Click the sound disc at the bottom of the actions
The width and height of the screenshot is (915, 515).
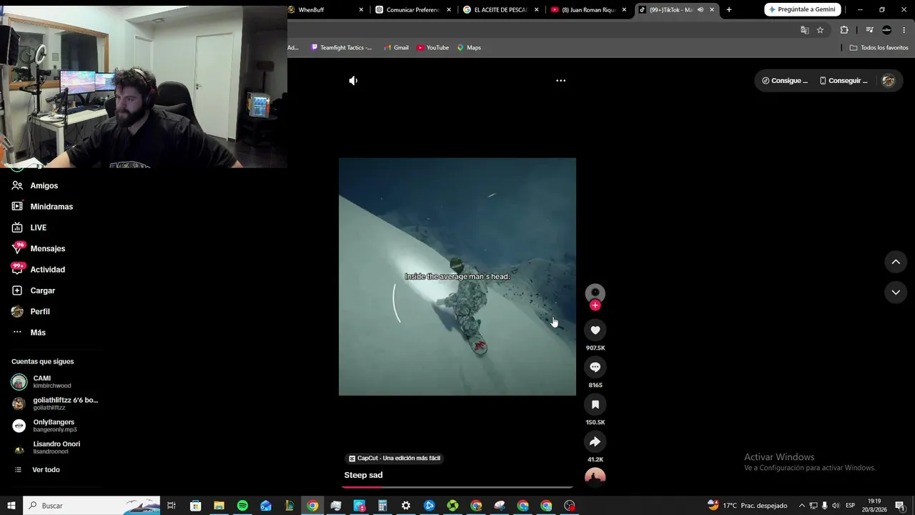coord(595,477)
